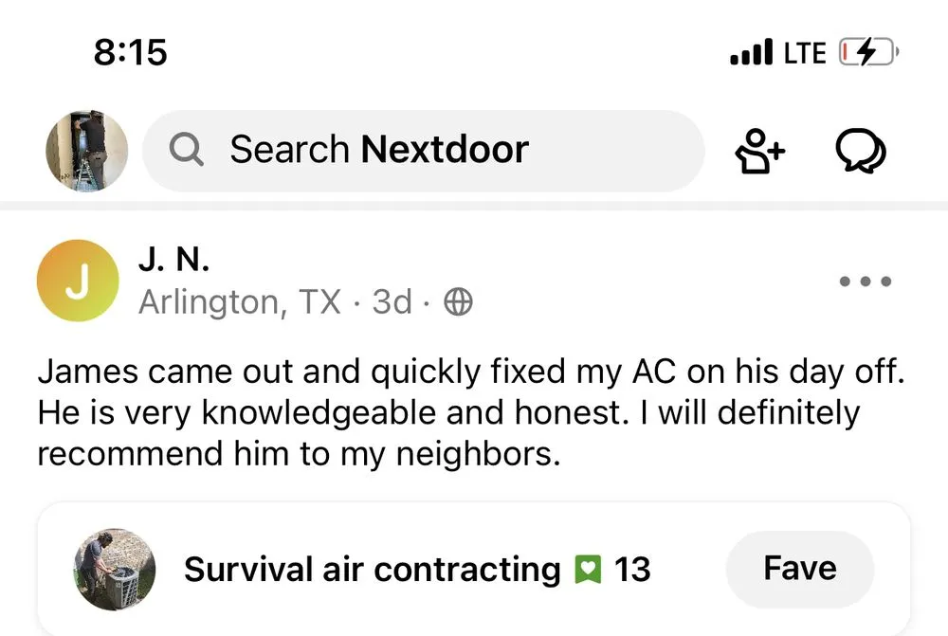Tap the battery charging status icon
Viewport: 948px width, 636px height.
868,52
